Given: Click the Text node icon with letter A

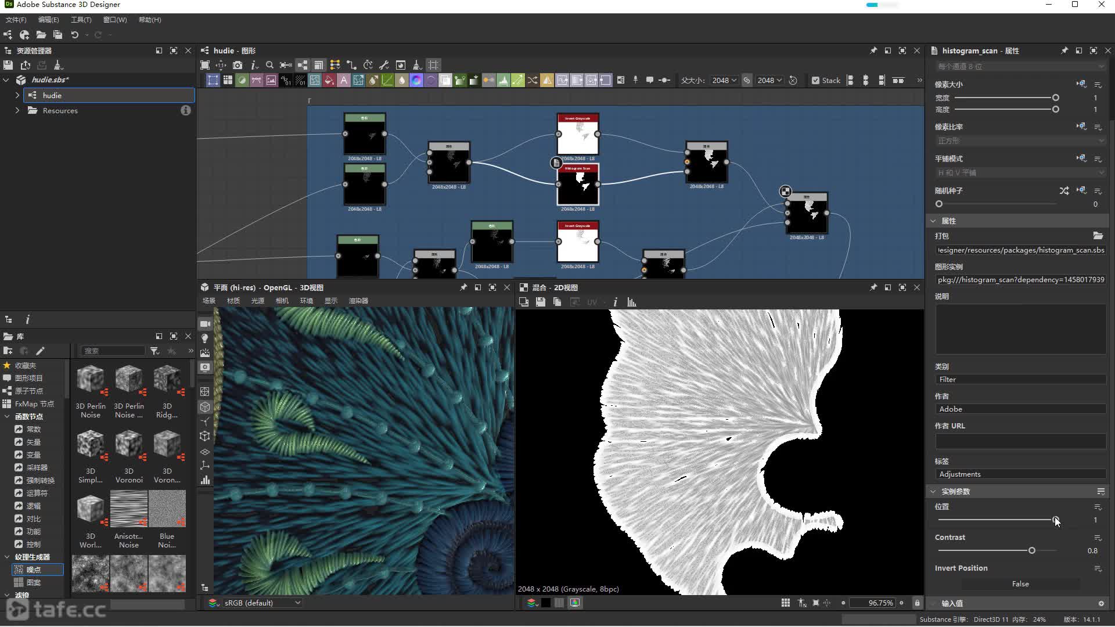Looking at the screenshot, I should [x=344, y=81].
